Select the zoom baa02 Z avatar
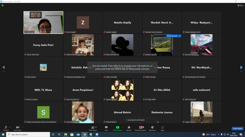 coord(83,22)
